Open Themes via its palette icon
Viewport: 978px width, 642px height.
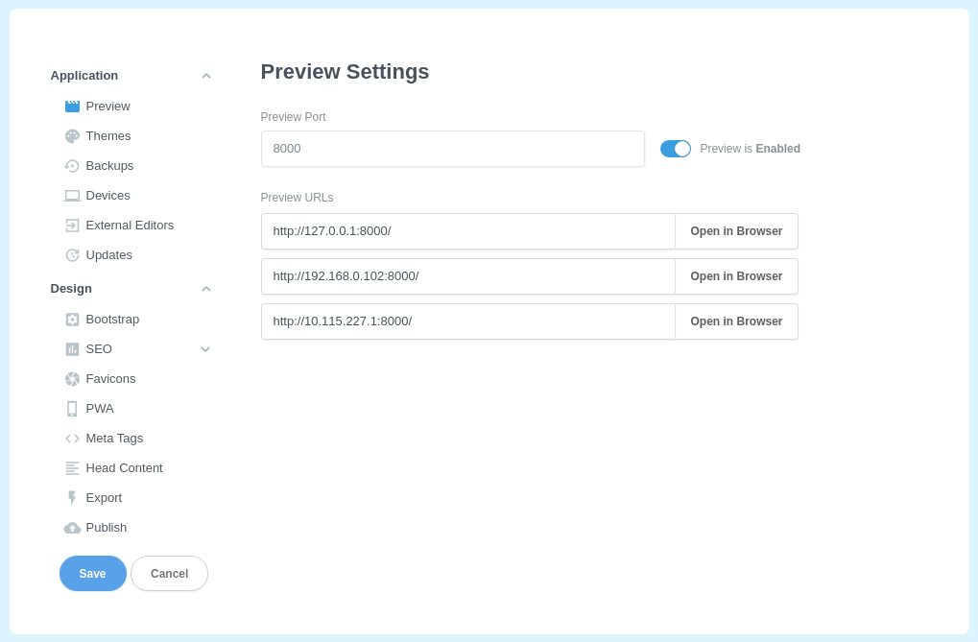[72, 135]
